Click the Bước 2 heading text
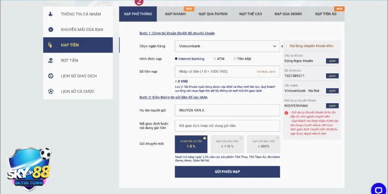Viewport: 388px width, 194px height. [174, 97]
